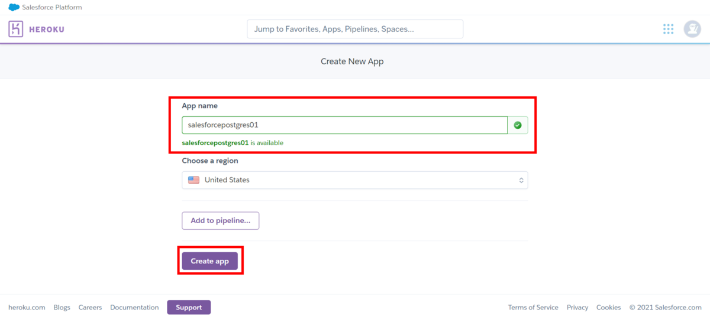Open the Add to pipeline expander
This screenshot has width=710, height=320.
[220, 221]
